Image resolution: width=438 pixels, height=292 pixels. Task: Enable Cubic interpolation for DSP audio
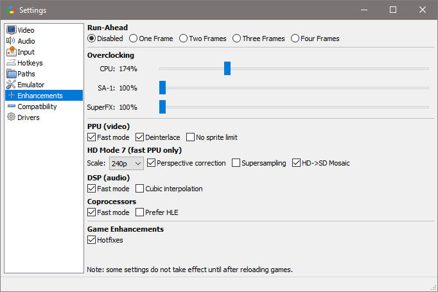pos(139,189)
